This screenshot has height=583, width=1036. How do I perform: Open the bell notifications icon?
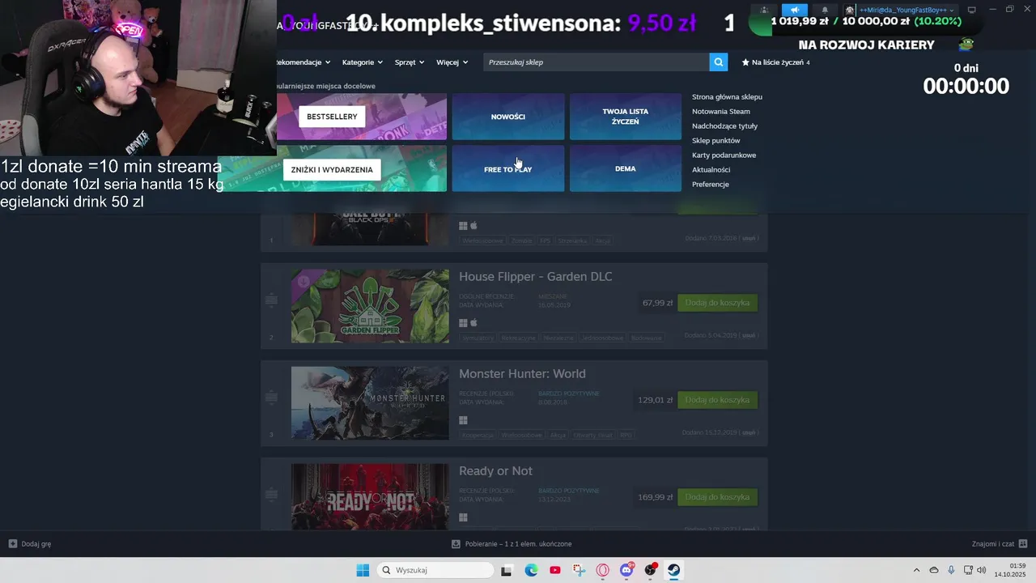click(x=825, y=10)
